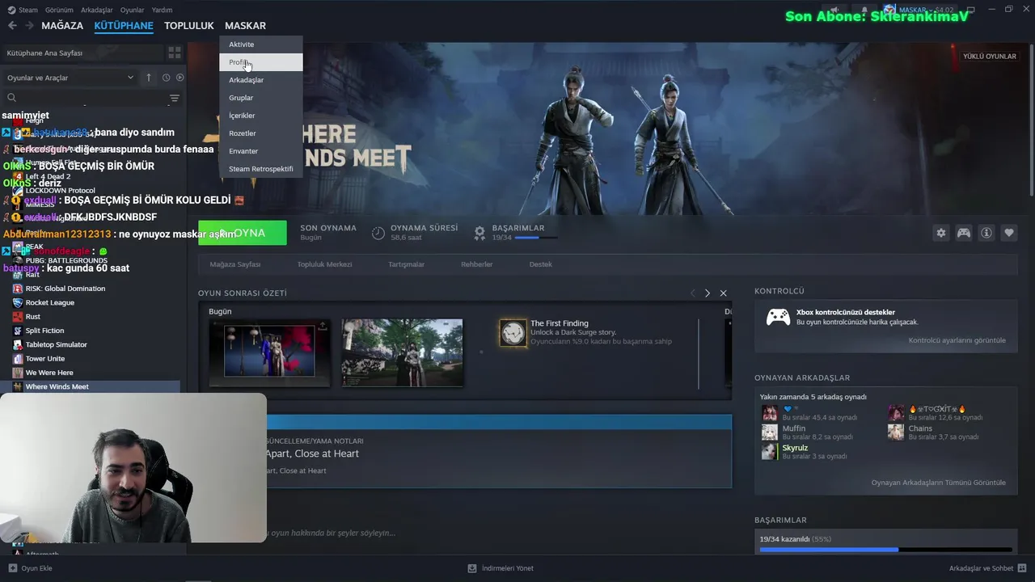Open the Yardım menu

(x=163, y=10)
